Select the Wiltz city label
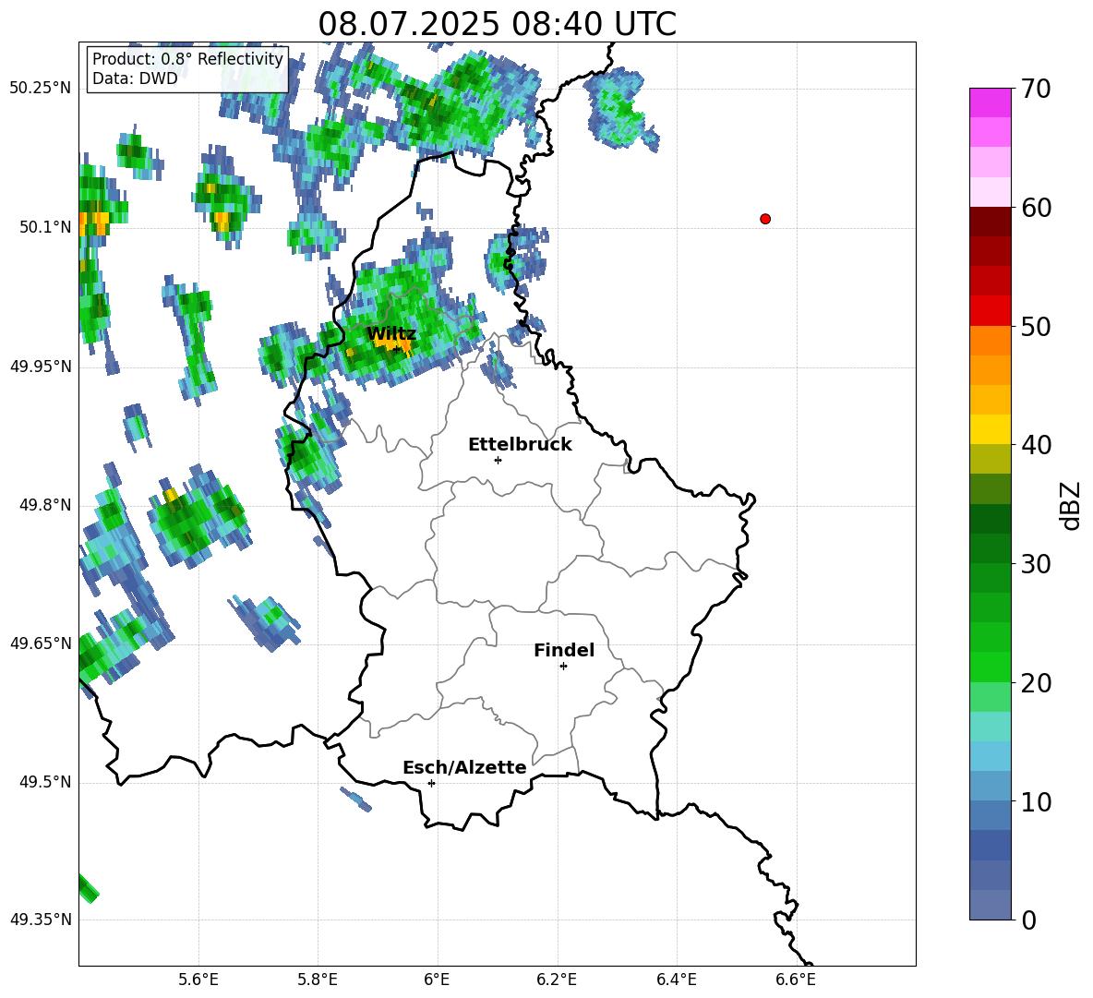 pyautogui.click(x=391, y=333)
